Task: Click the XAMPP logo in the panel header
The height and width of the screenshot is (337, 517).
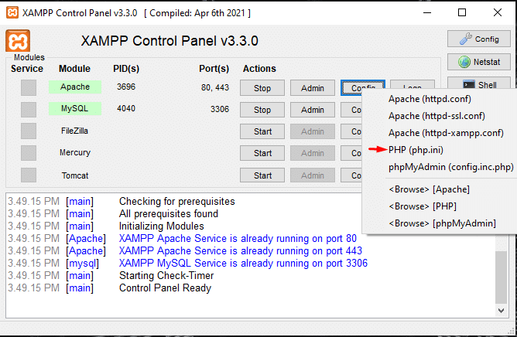Action: pos(18,41)
